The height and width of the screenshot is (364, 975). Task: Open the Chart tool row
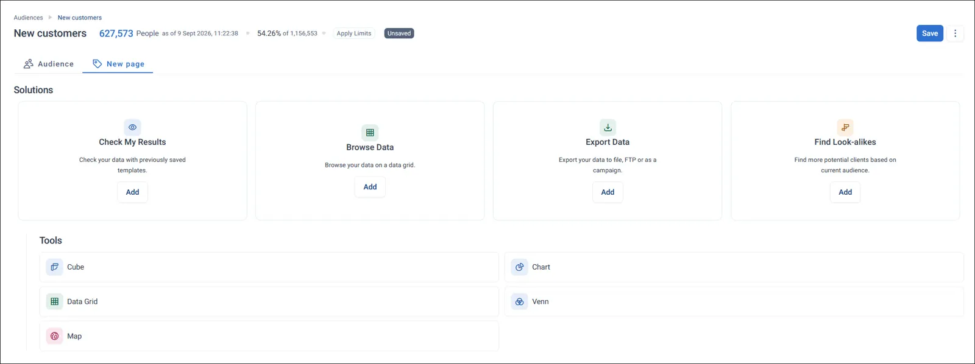tap(734, 267)
